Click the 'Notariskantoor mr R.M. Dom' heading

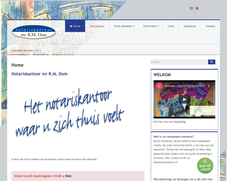click(x=40, y=74)
